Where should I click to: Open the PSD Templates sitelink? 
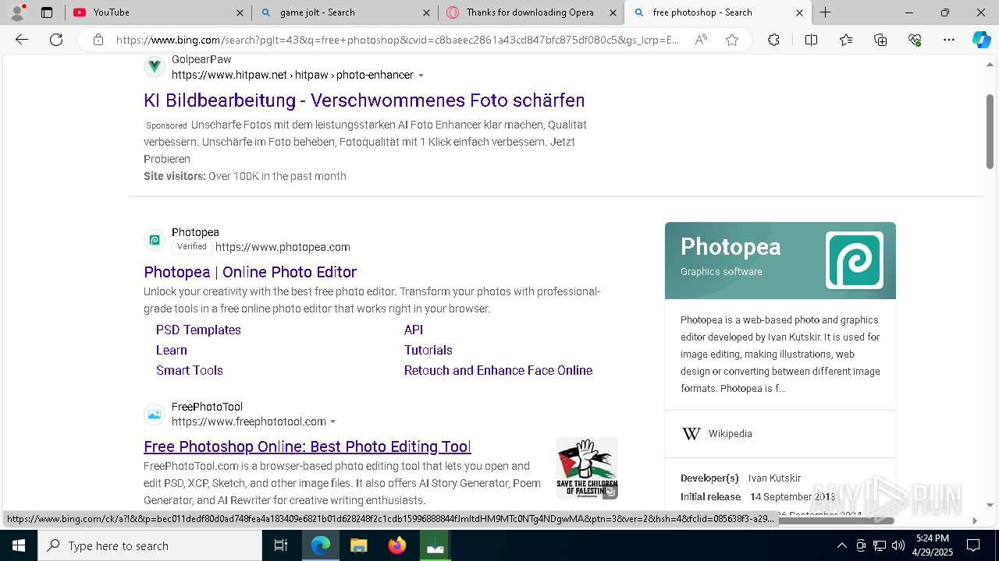(198, 330)
